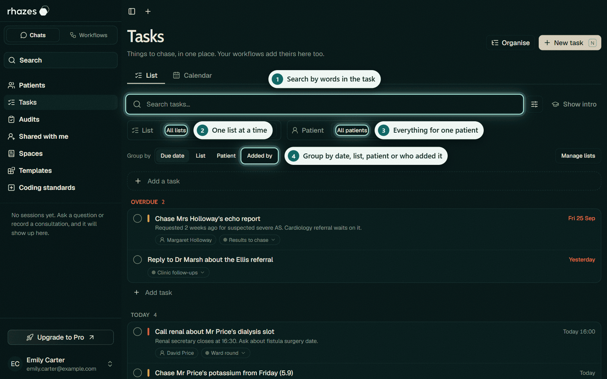Click the sidebar Search field
607x379 pixels.
(61, 60)
